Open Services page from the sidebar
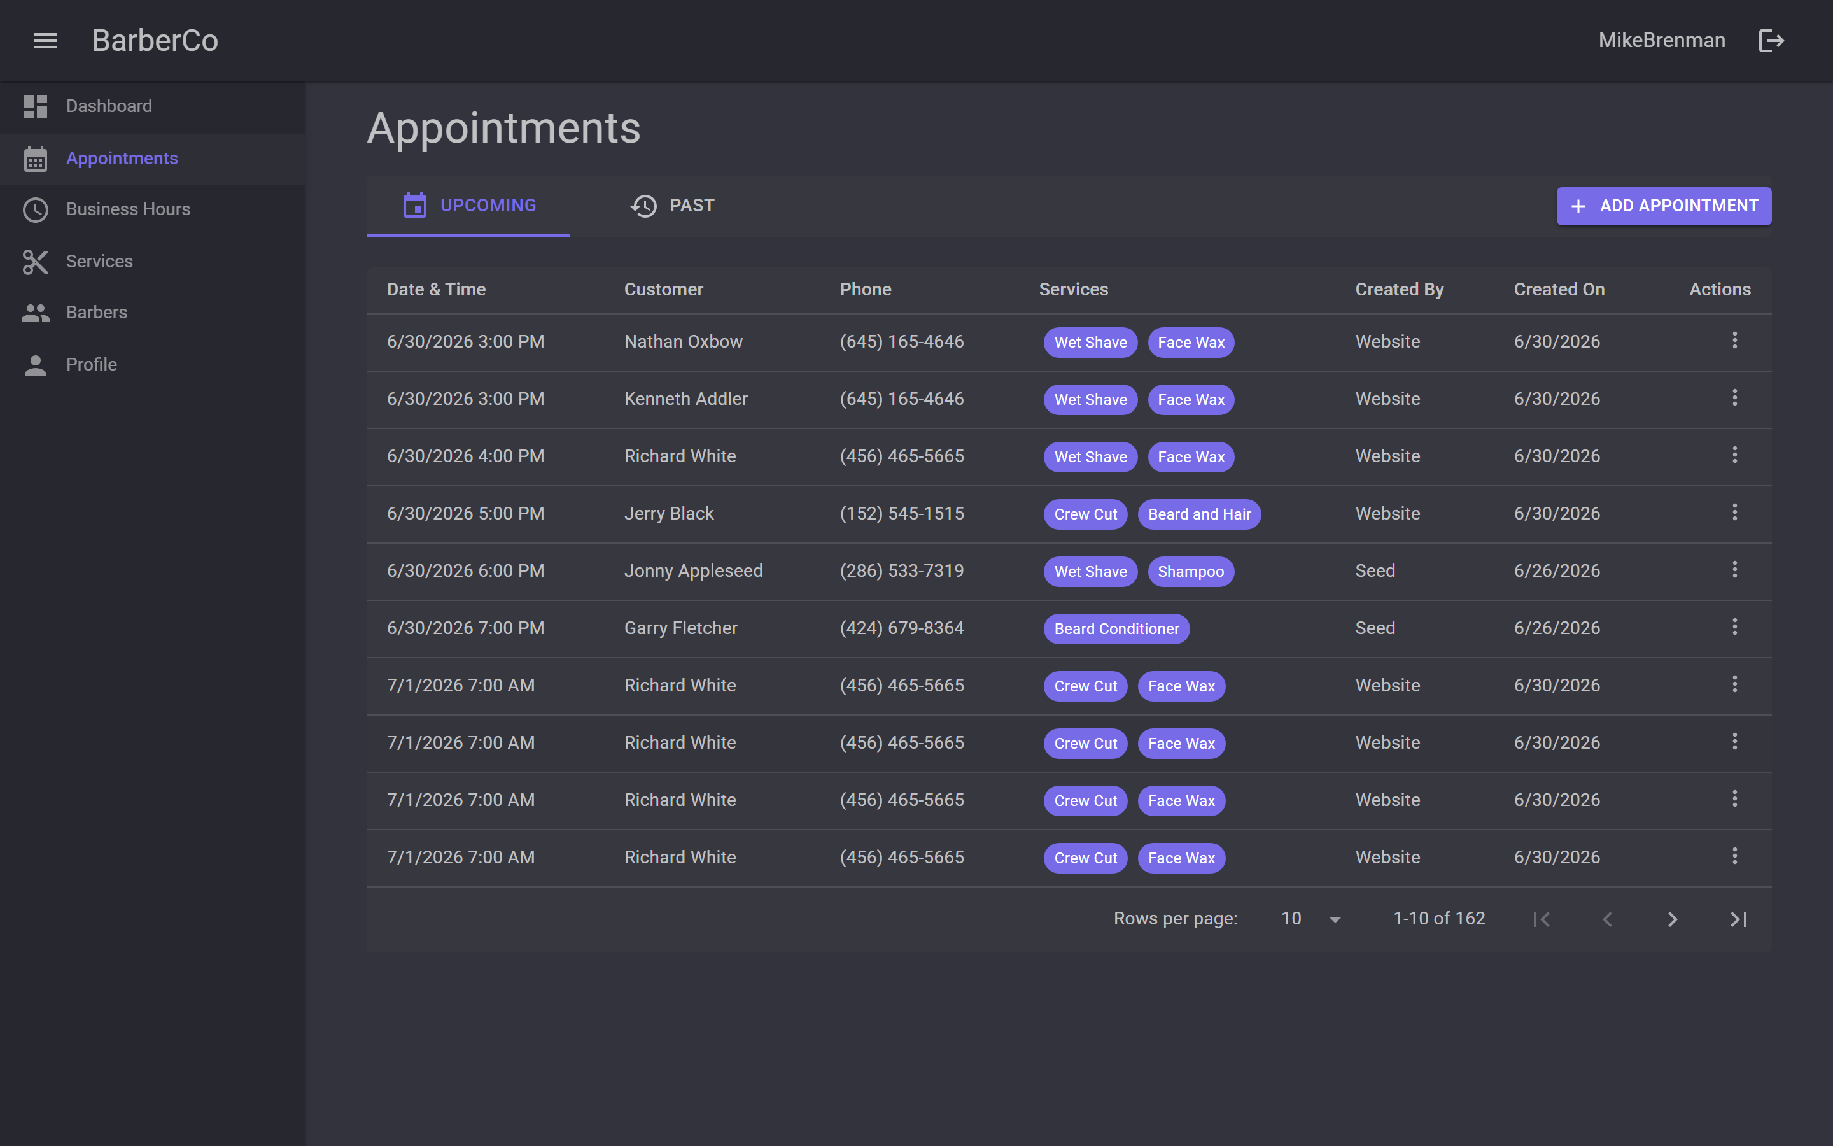 pos(153,262)
